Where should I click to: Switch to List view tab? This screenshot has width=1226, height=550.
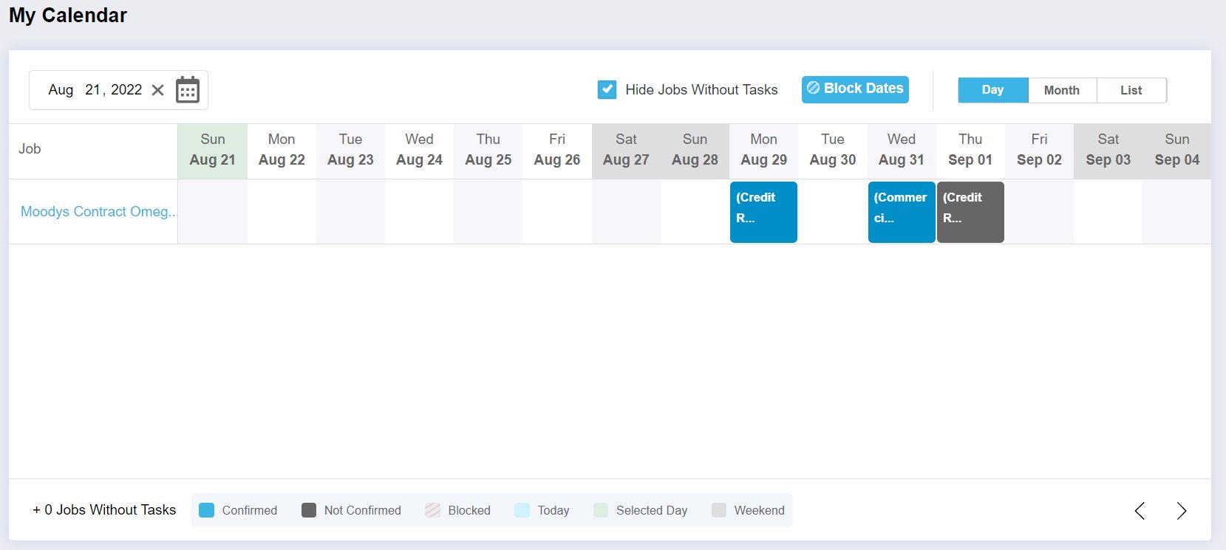point(1131,90)
